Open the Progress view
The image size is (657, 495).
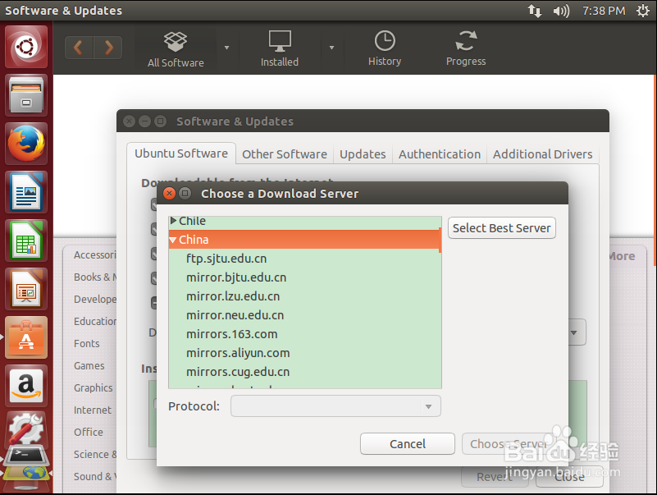(466, 48)
